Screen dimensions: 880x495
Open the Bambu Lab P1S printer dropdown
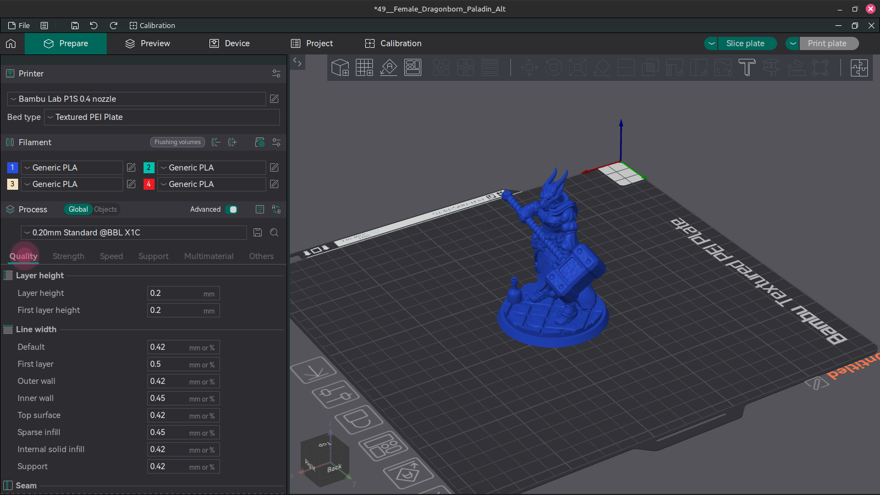(x=136, y=99)
